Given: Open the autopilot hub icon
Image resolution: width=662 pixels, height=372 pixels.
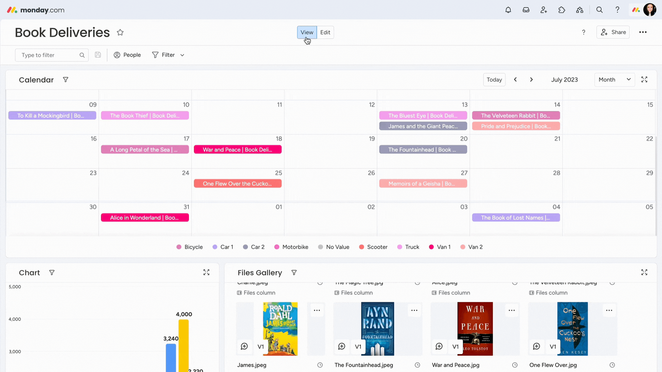Looking at the screenshot, I should tap(580, 10).
